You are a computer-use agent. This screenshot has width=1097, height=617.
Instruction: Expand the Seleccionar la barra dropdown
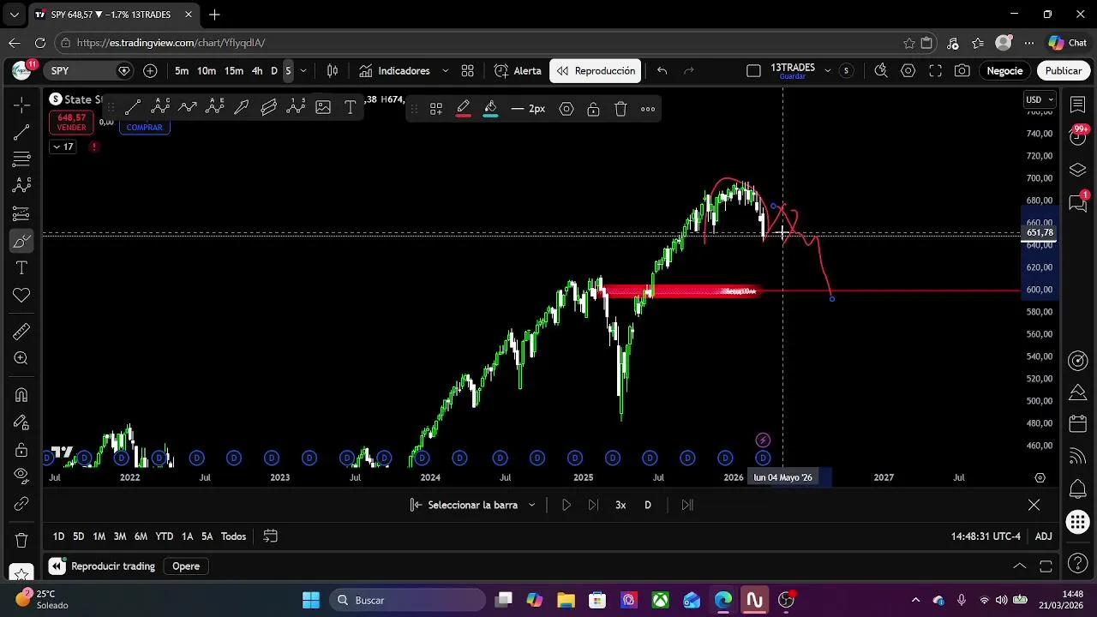click(531, 505)
